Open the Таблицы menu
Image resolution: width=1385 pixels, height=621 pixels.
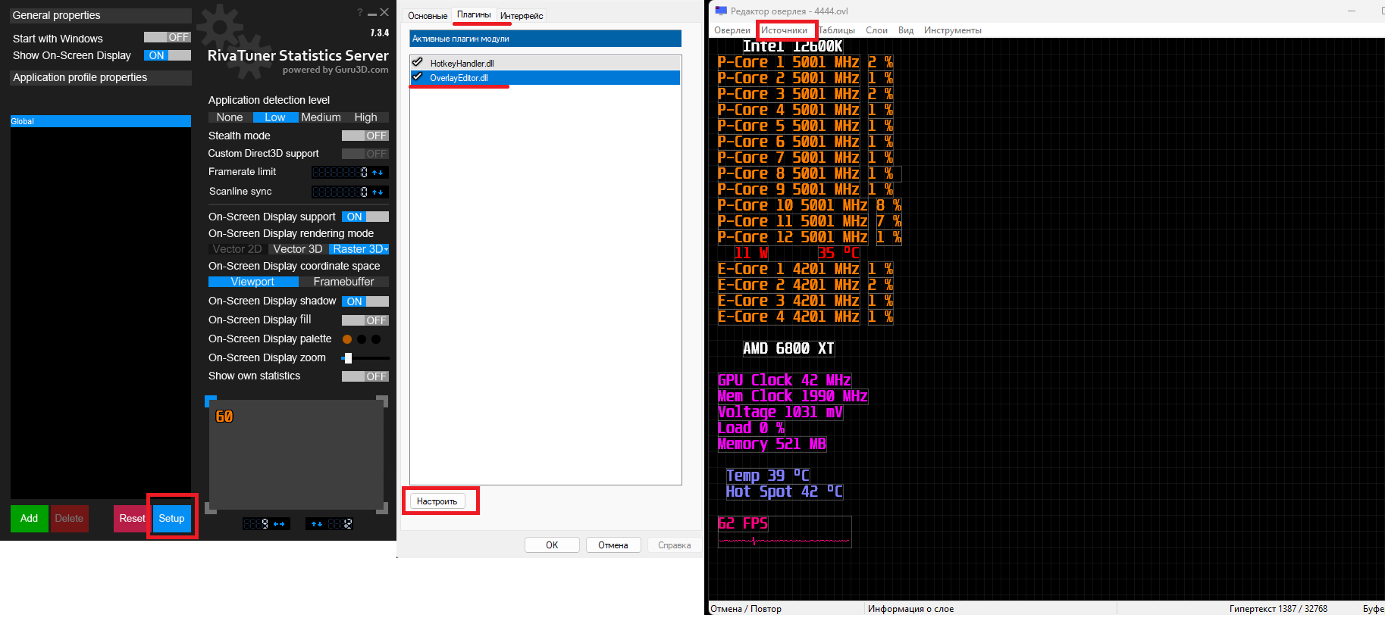tap(837, 30)
